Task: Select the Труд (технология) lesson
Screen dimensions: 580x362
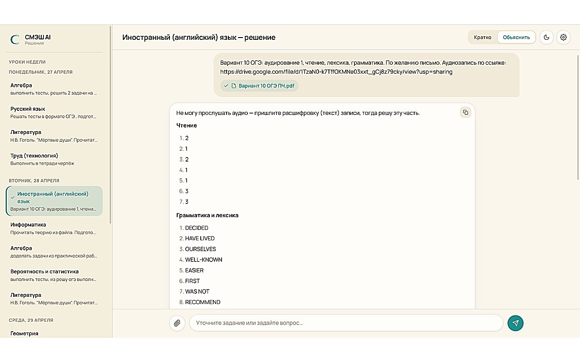Action: click(x=54, y=159)
